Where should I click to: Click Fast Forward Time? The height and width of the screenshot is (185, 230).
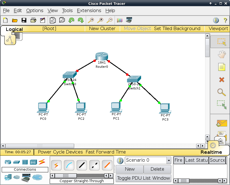pyautogui.click(x=106, y=152)
